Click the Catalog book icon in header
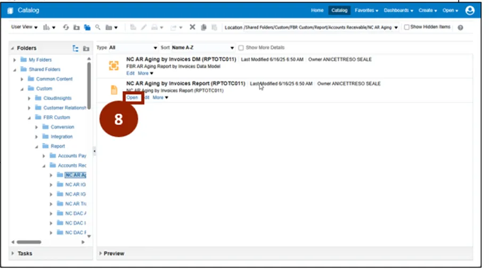The height and width of the screenshot is (270, 489). 10,11
